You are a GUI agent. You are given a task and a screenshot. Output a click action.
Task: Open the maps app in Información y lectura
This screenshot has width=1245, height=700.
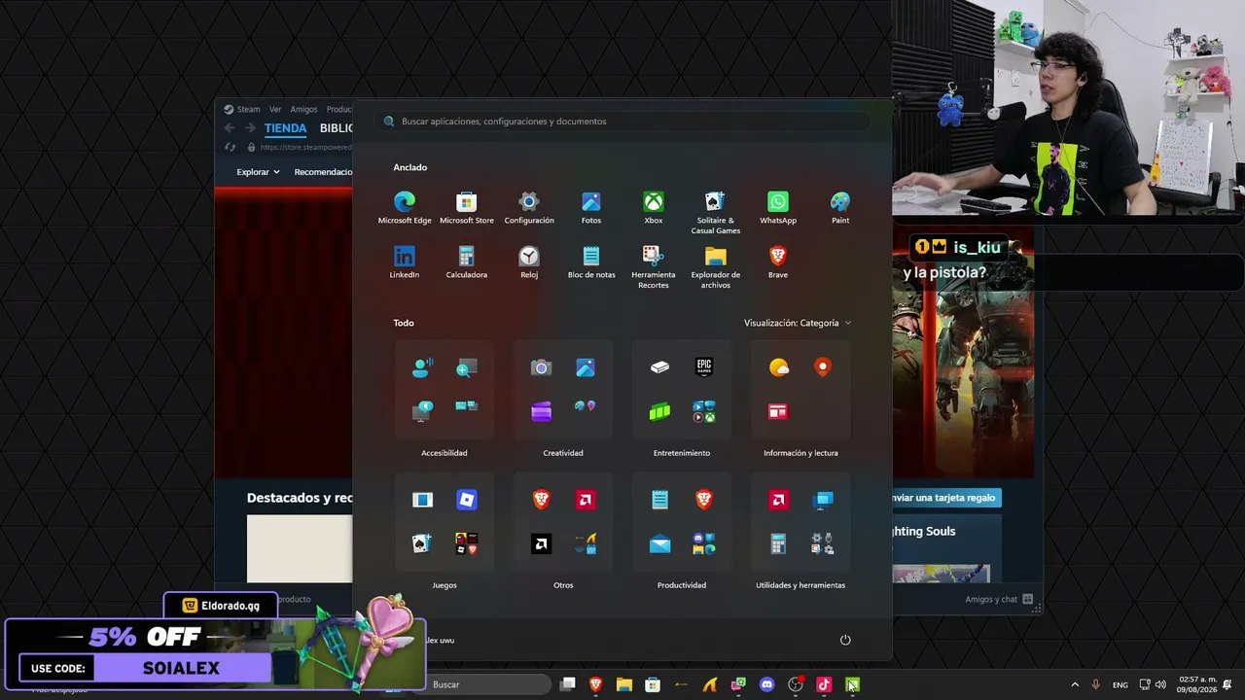[823, 367]
